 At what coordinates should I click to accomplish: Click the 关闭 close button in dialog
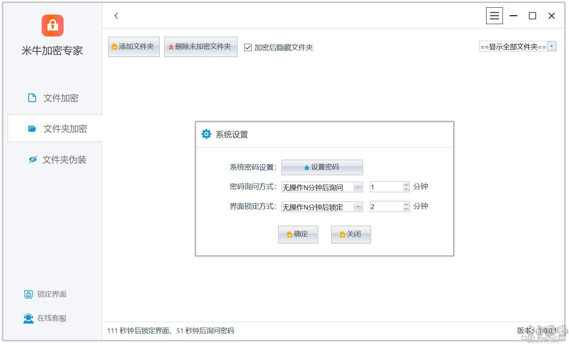click(350, 234)
